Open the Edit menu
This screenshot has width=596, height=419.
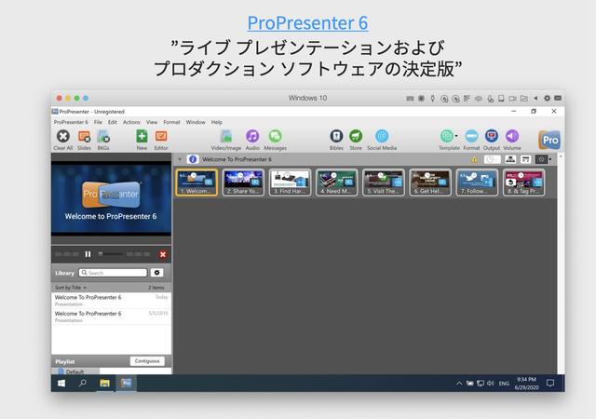coord(113,122)
